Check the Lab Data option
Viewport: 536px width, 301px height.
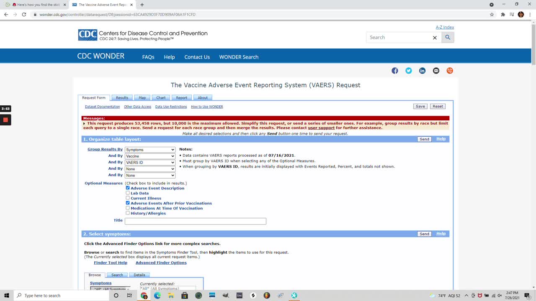pyautogui.click(x=128, y=193)
